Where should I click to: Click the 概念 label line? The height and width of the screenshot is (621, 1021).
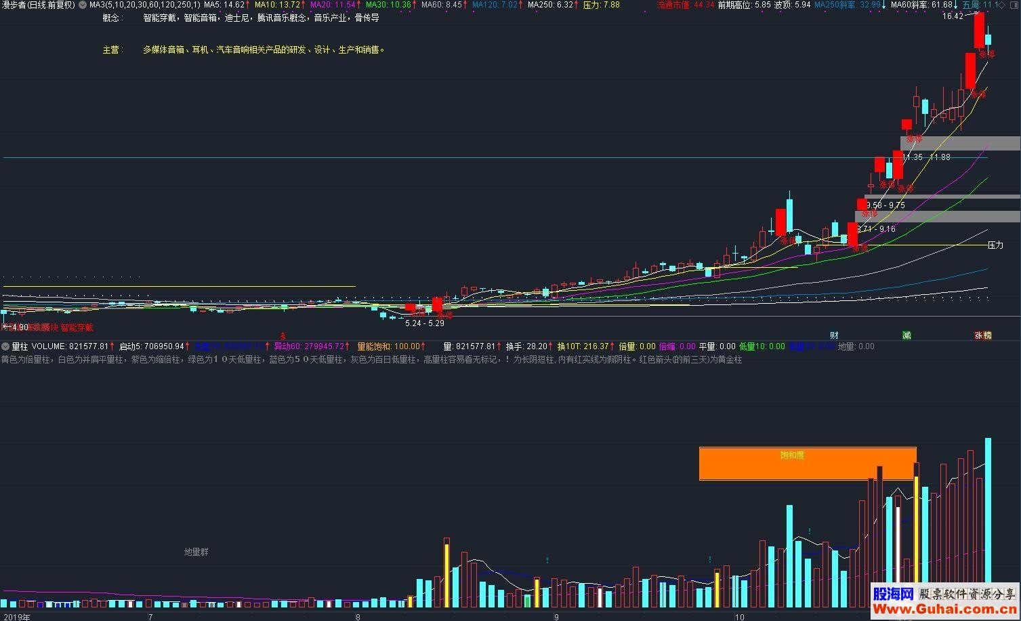(x=241, y=18)
